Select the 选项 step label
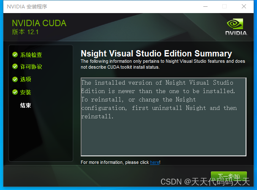This screenshot has width=257, height=190. 25,79
